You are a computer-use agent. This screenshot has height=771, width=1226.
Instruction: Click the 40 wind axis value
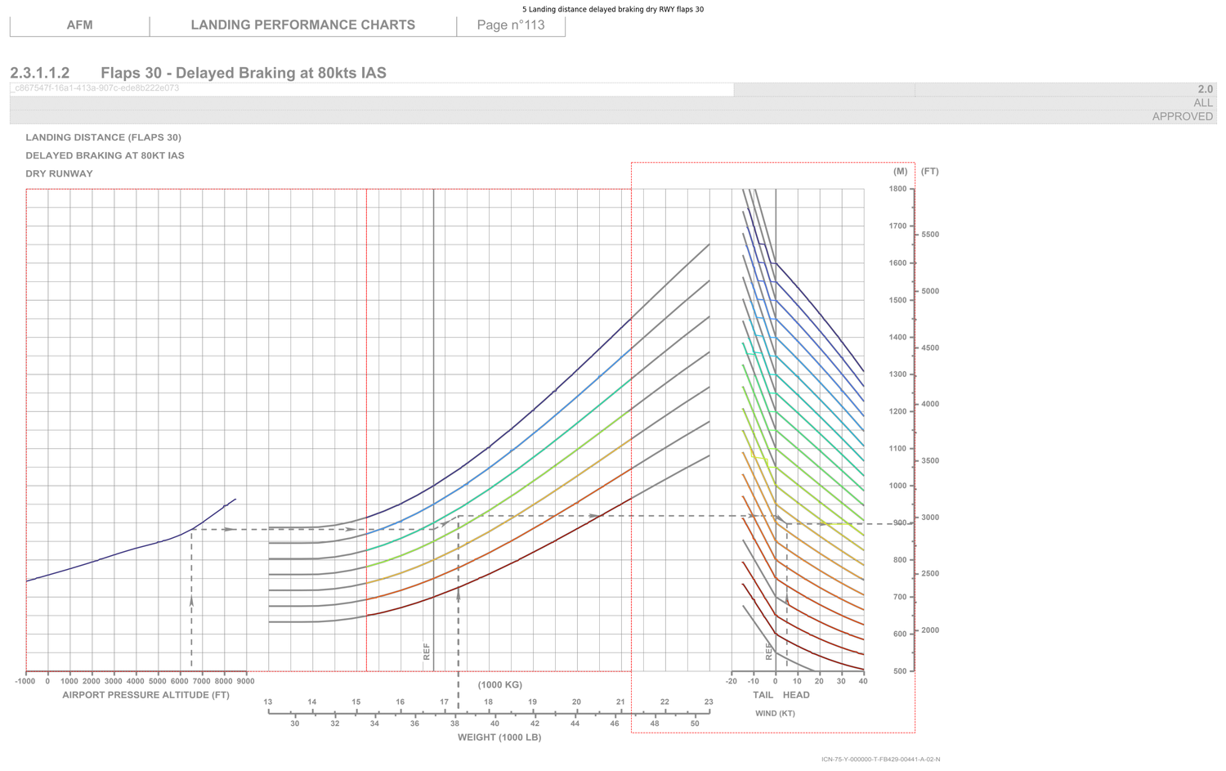(863, 681)
